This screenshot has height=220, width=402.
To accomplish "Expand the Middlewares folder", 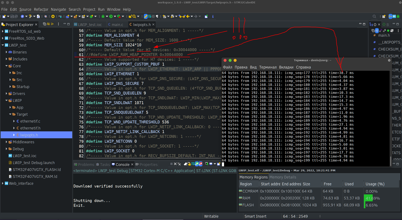I will click(x=6, y=142).
